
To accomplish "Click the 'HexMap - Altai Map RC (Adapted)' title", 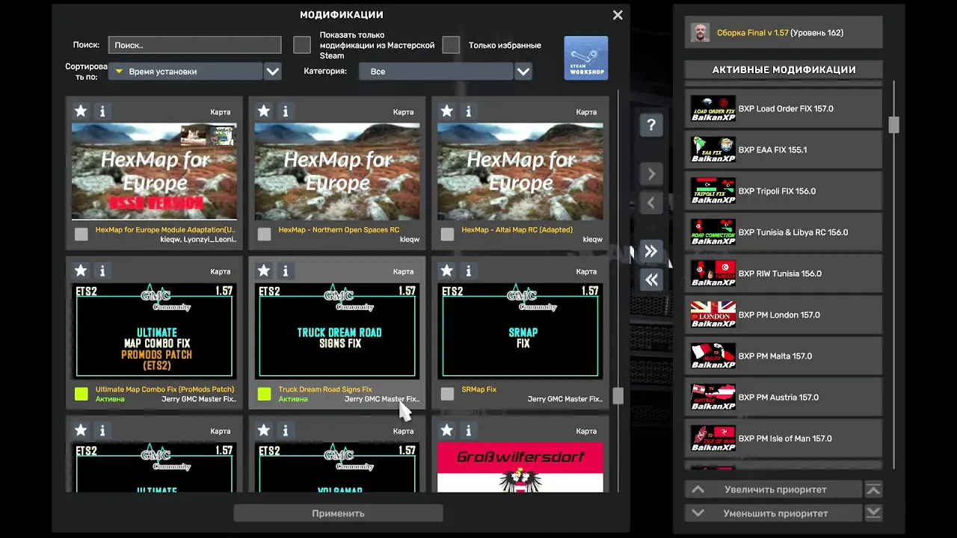I will click(x=517, y=229).
